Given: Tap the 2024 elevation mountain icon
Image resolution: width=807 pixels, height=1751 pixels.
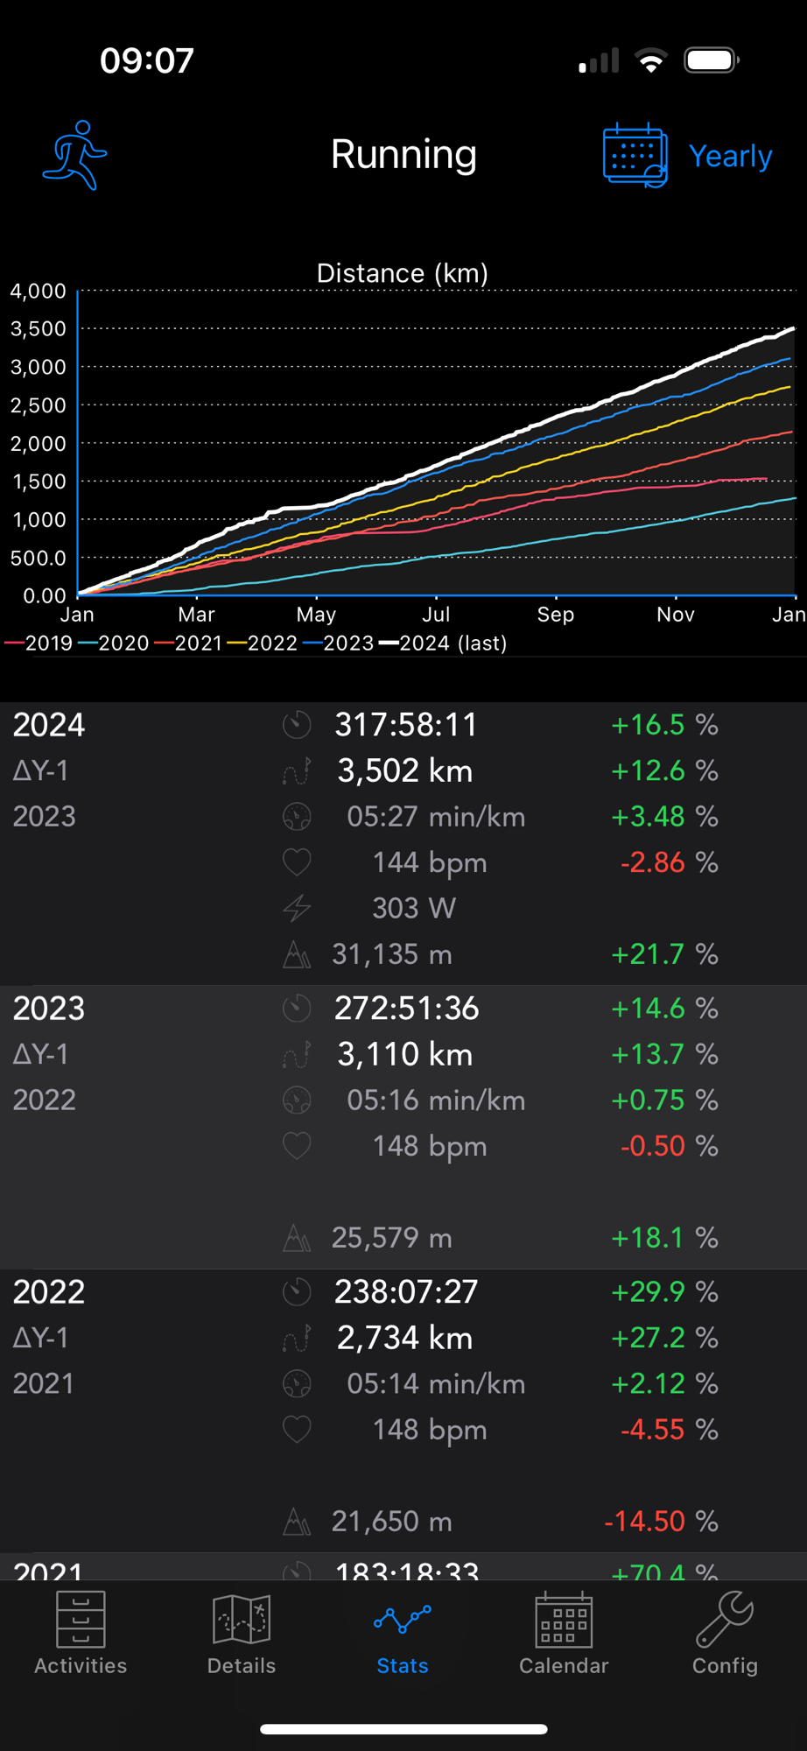Looking at the screenshot, I should pyautogui.click(x=297, y=954).
